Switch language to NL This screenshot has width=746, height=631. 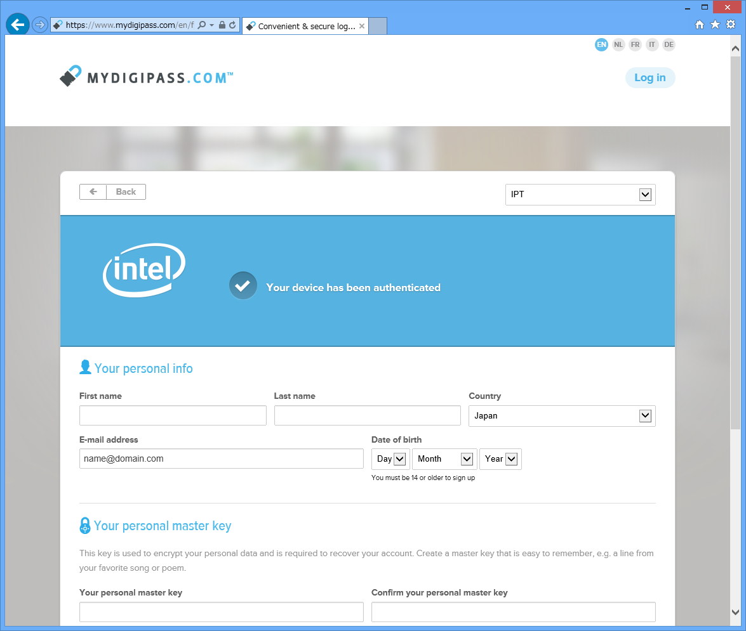click(618, 44)
